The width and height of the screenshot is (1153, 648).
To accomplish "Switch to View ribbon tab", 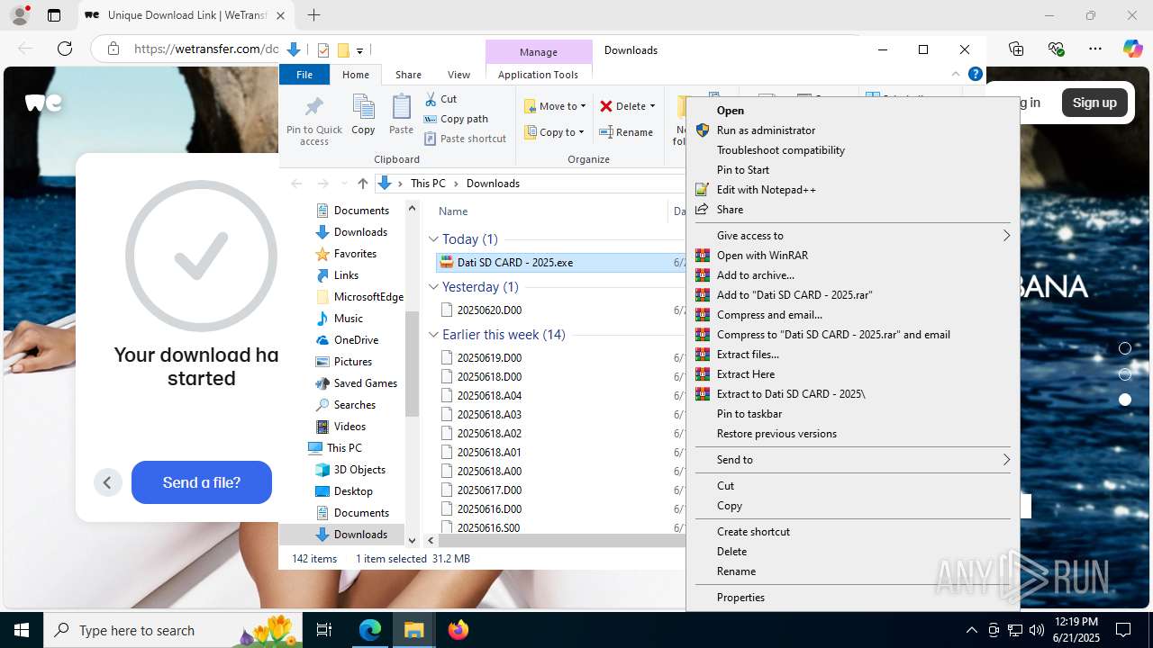I will click(458, 75).
